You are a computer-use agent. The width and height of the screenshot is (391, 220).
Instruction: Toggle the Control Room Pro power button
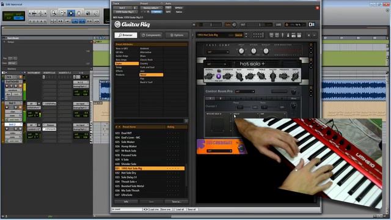pyautogui.click(x=311, y=88)
